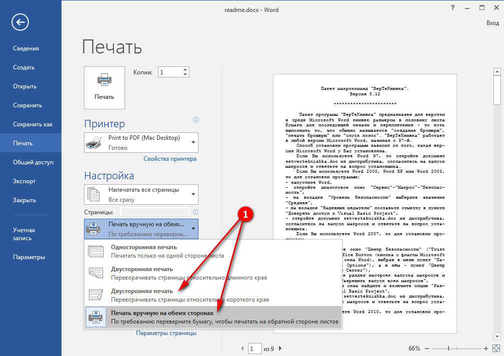Click Сохранить in the sidebar

30,105
